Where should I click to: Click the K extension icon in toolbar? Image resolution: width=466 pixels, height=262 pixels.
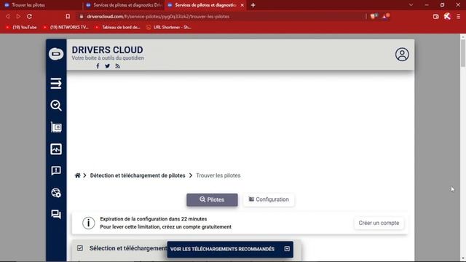coord(447,16)
